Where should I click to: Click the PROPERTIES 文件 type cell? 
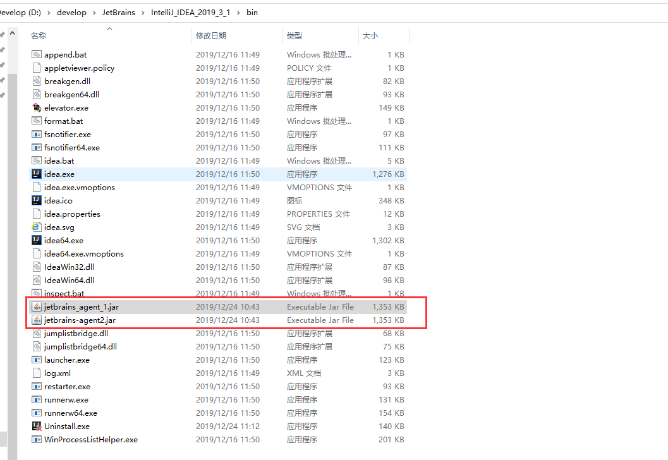319,214
